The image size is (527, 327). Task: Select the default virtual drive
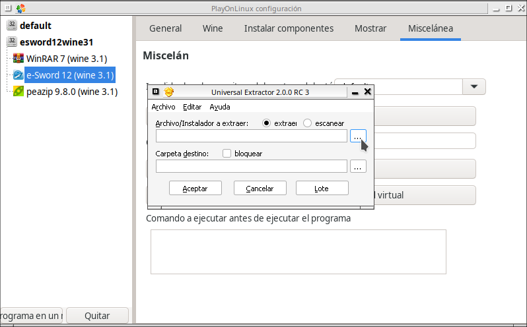click(35, 26)
